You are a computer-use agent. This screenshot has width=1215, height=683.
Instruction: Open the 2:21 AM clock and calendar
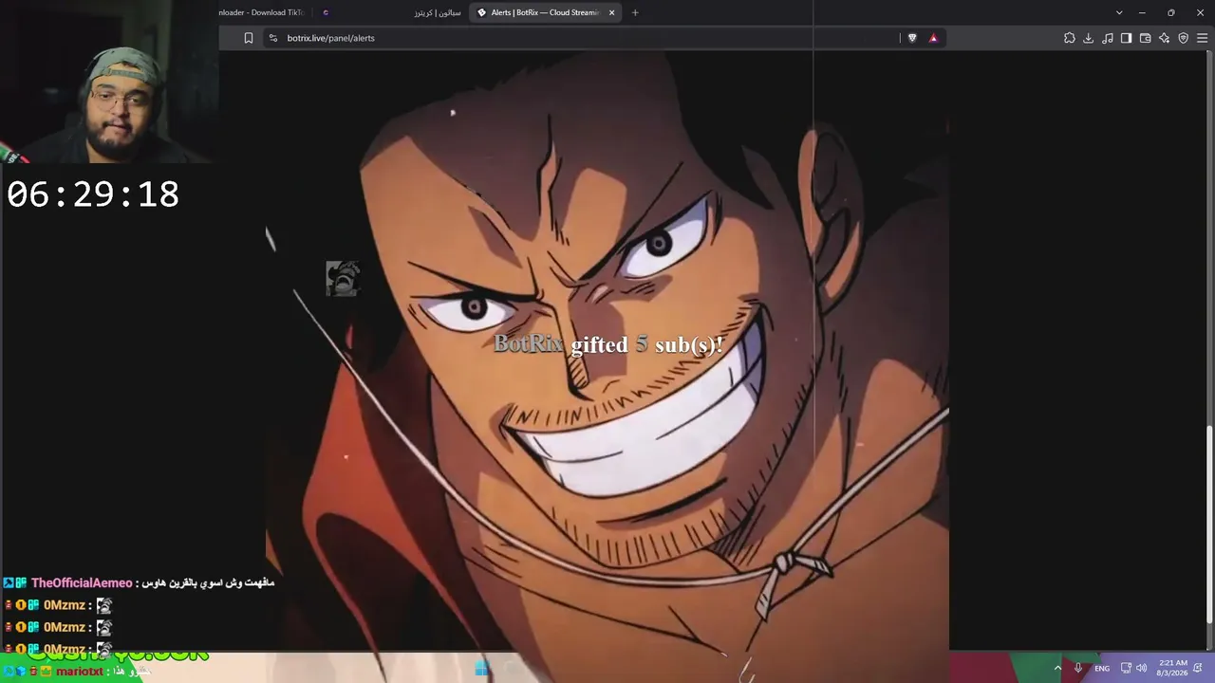pos(1173,668)
